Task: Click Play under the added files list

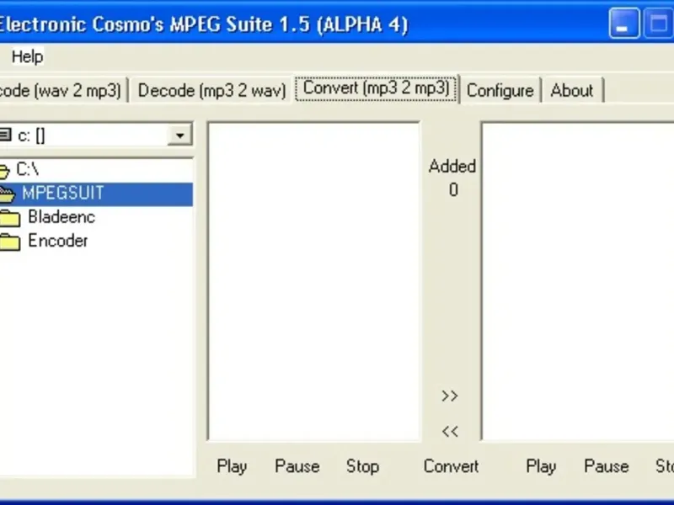Action: (x=541, y=466)
